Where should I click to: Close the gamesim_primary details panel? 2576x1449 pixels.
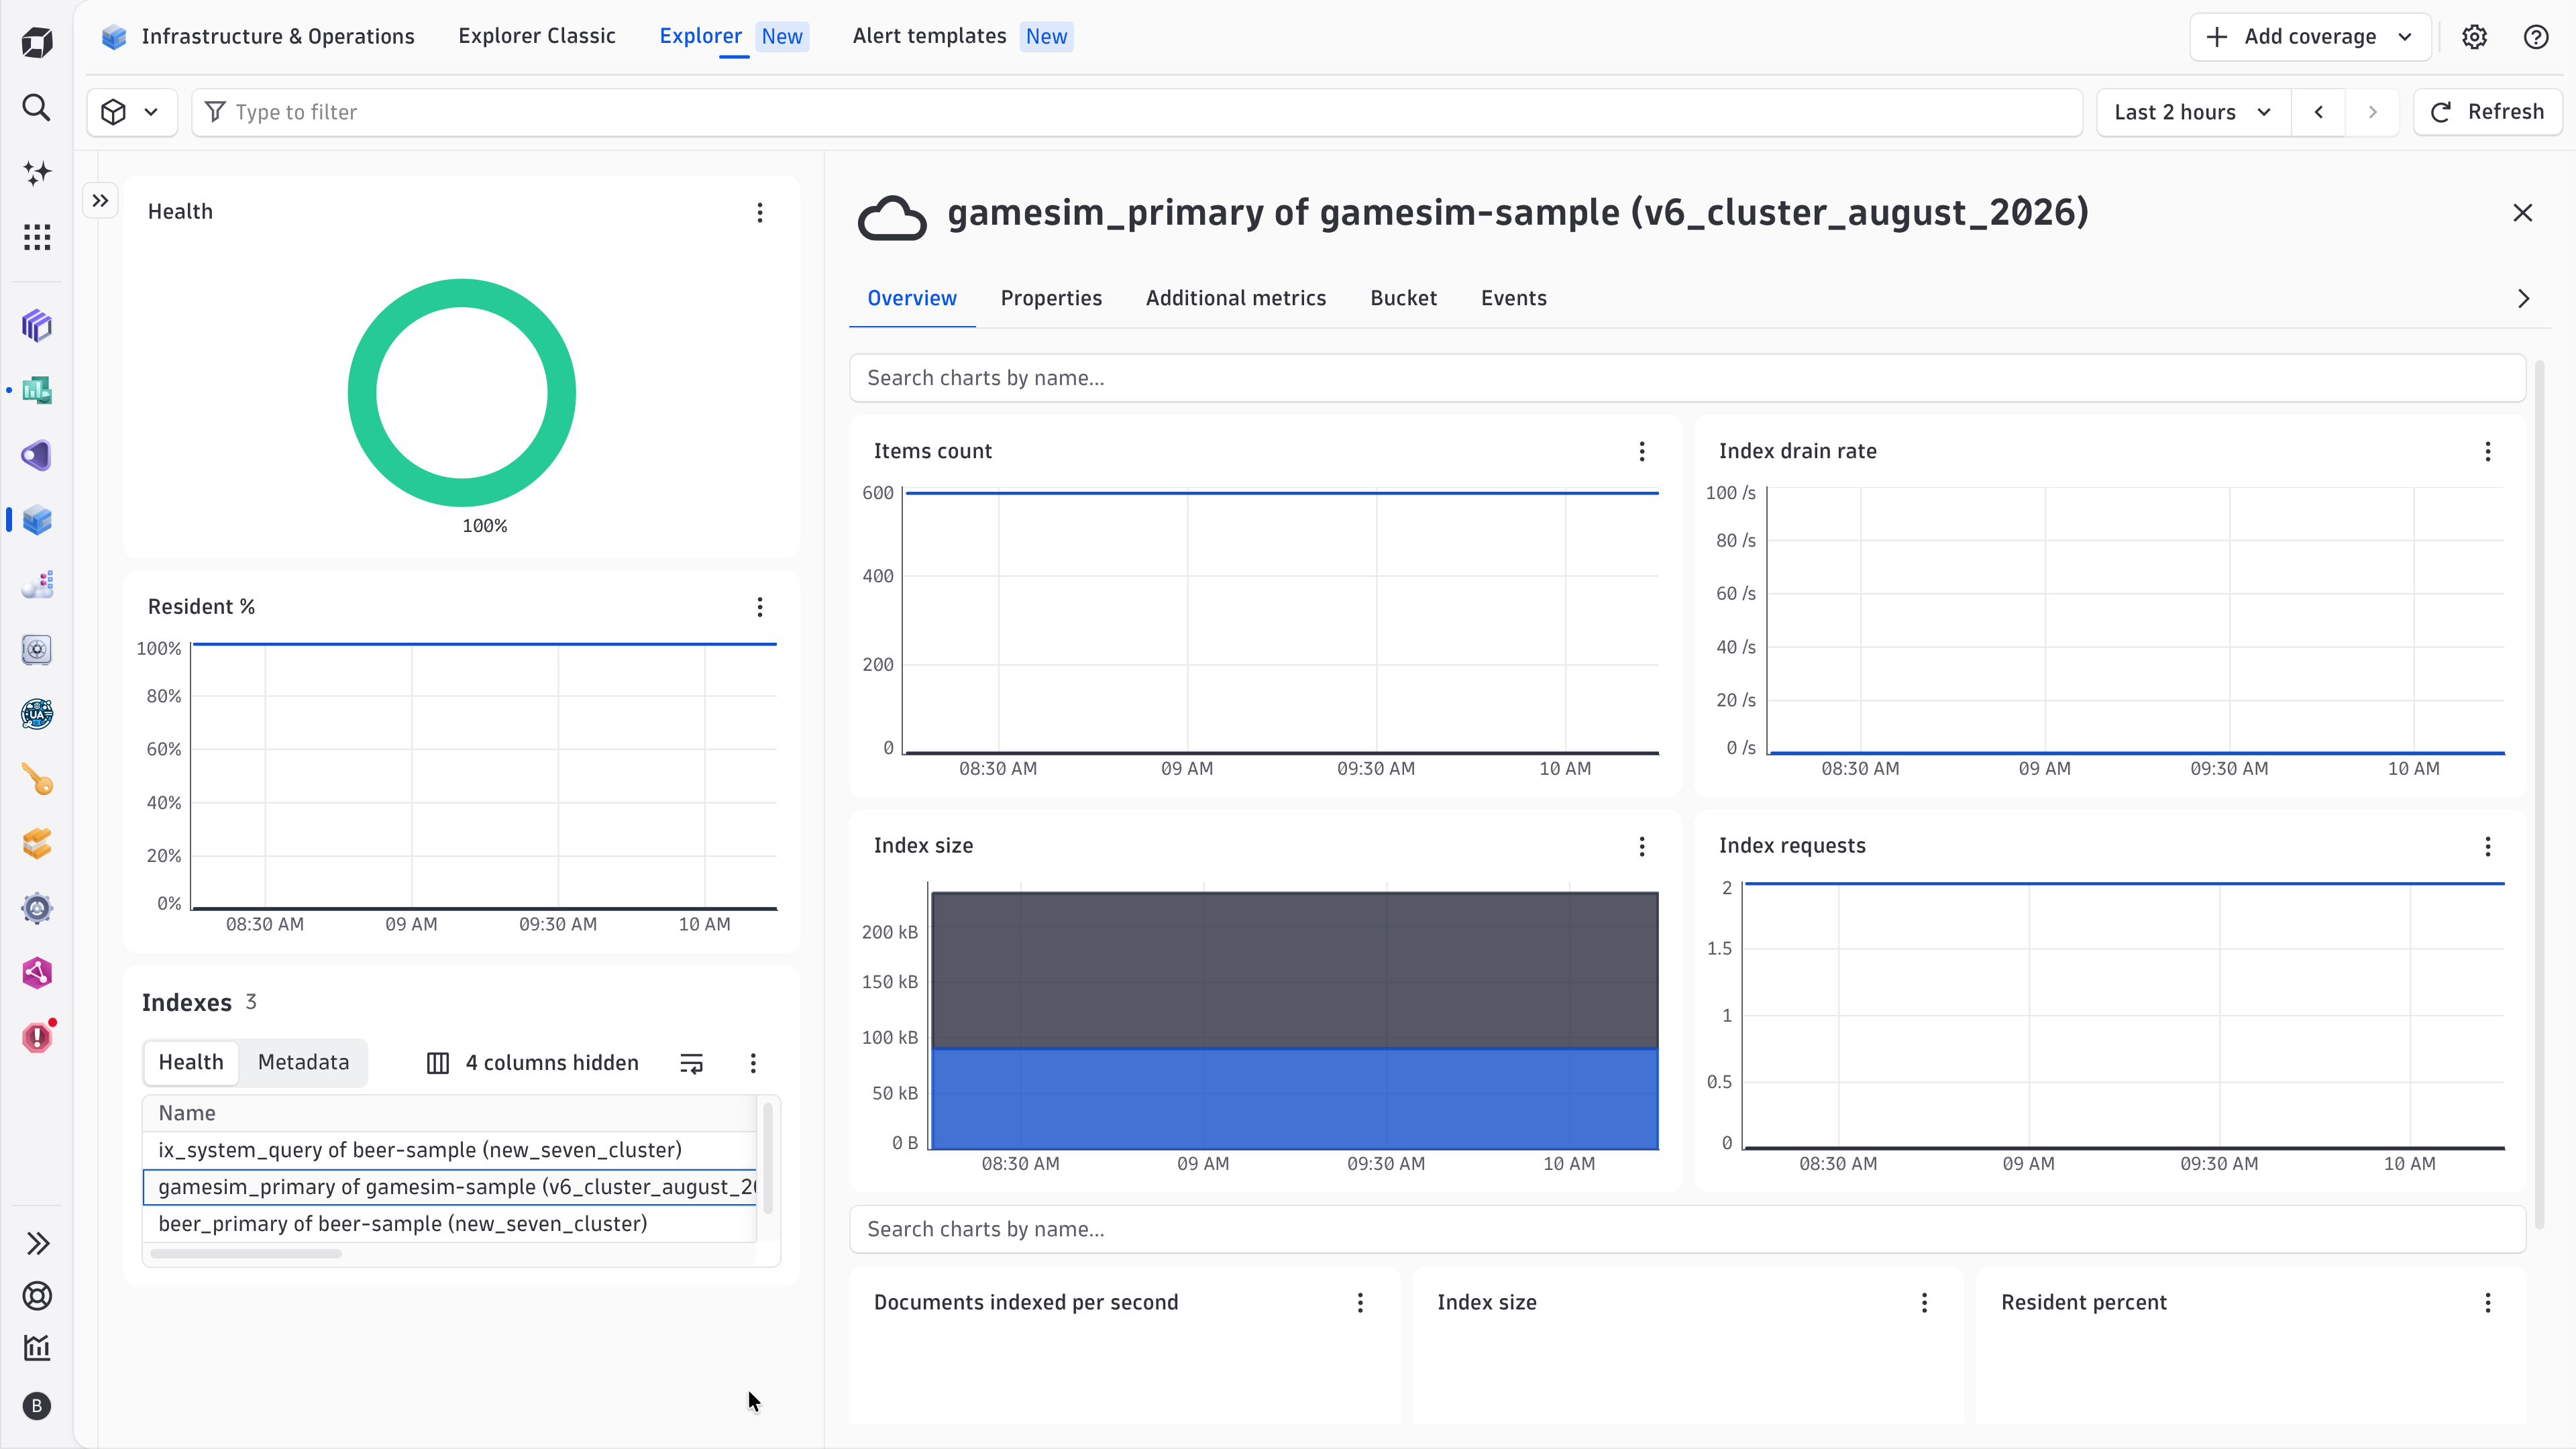2523,213
